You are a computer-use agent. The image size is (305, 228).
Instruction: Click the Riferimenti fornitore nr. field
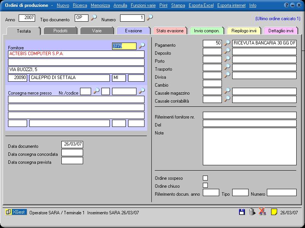250,116
